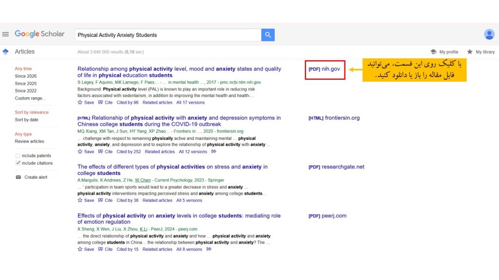499x280 pixels.
Task: Select Sort by date
Action: pos(26,120)
